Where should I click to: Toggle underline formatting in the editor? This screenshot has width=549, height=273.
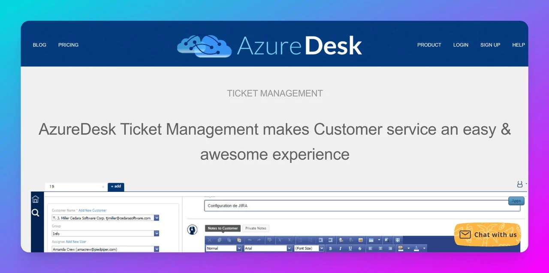click(x=350, y=248)
